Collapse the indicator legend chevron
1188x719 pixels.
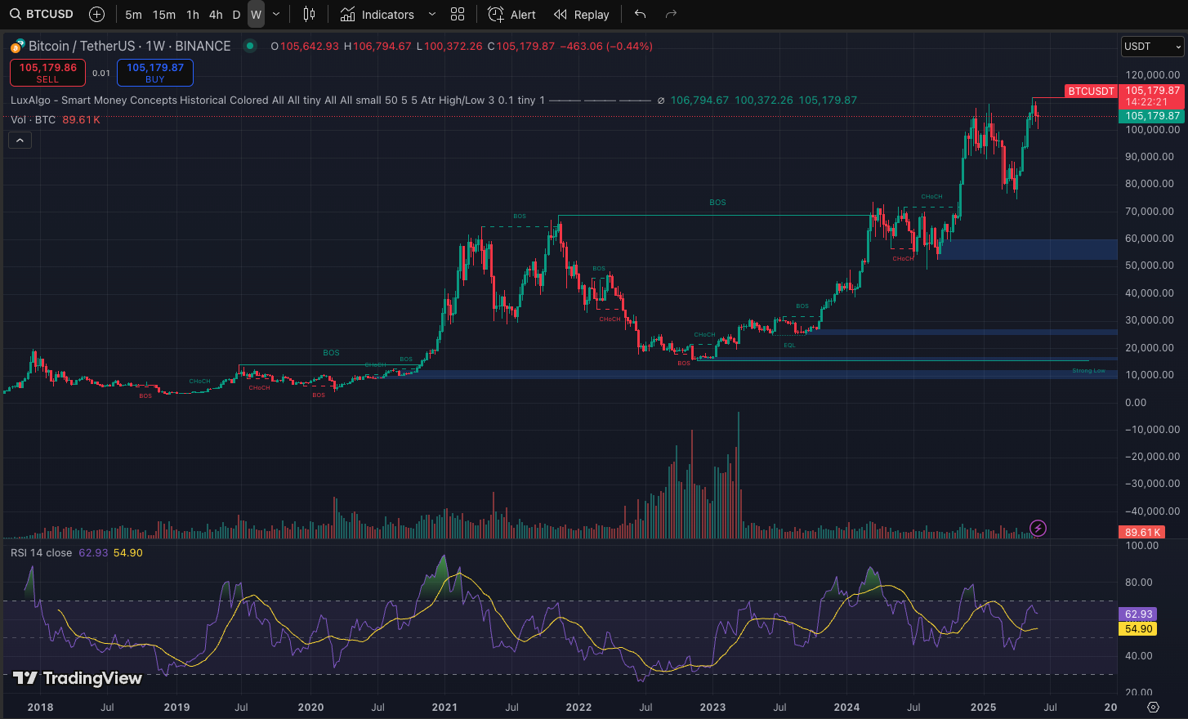20,141
